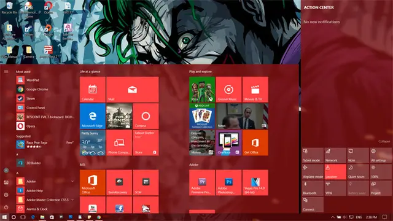Open Alarms & Clock in the app list
Viewport: 393px width, 221px height.
point(45,209)
